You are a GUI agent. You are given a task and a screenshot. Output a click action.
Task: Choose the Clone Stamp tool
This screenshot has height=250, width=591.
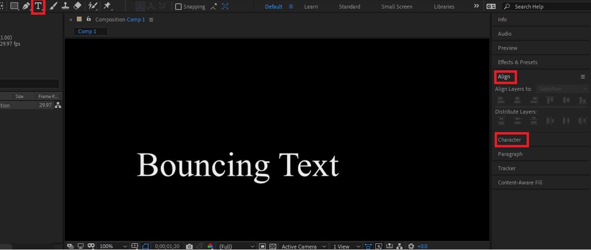click(65, 6)
